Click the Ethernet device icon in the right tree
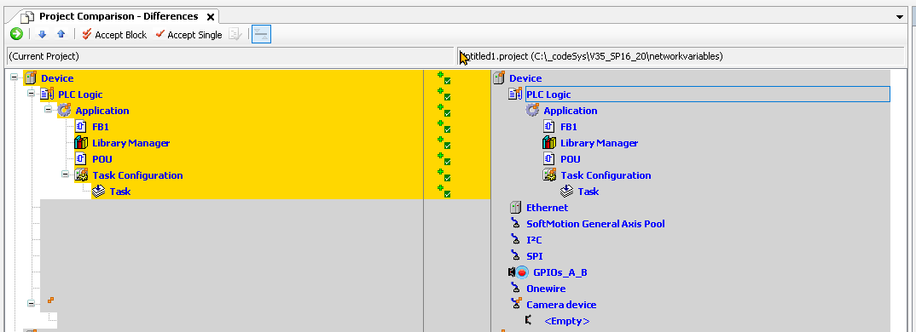This screenshot has height=332, width=916. (x=515, y=207)
